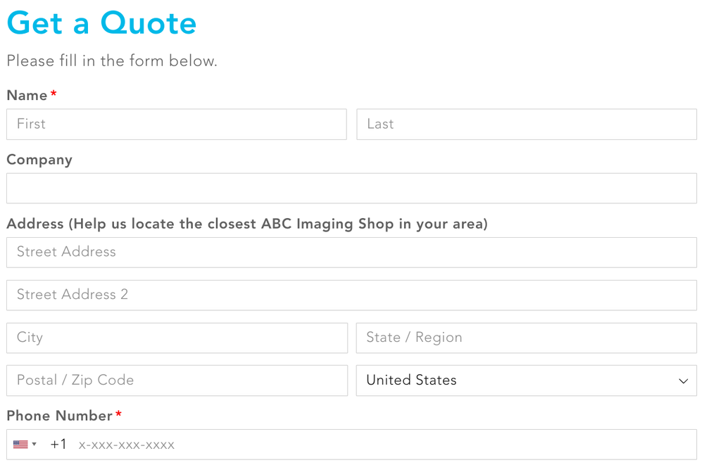Click the Phone Number label
The image size is (704, 465).
pos(60,416)
